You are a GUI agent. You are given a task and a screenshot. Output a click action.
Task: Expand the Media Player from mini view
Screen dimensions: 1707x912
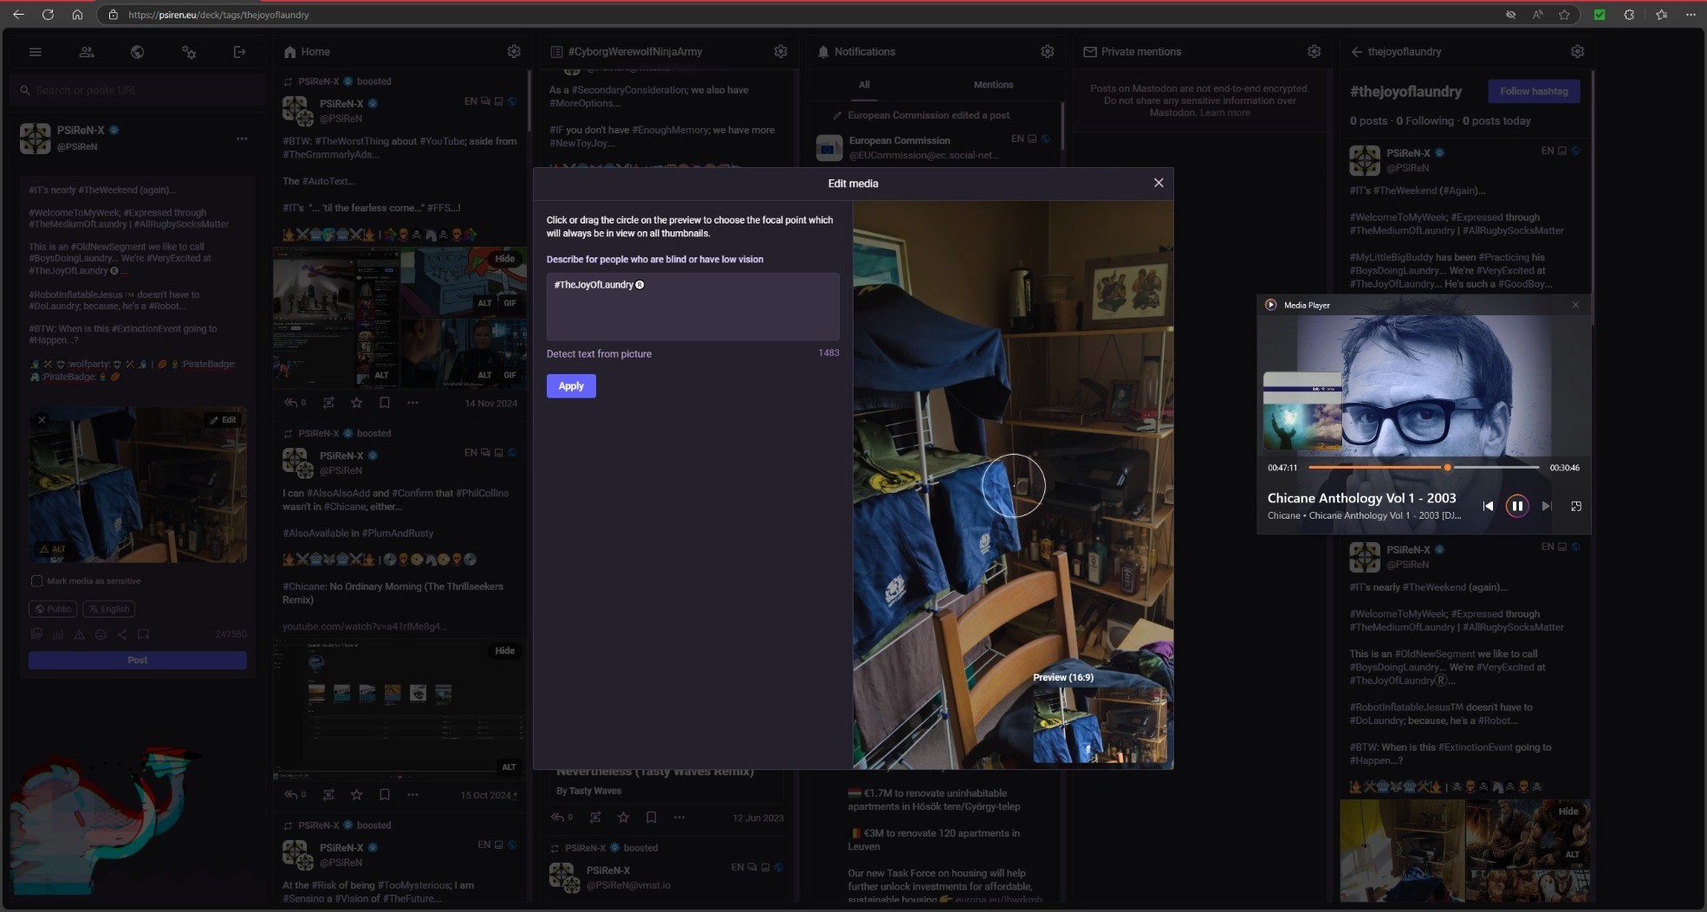click(x=1576, y=506)
